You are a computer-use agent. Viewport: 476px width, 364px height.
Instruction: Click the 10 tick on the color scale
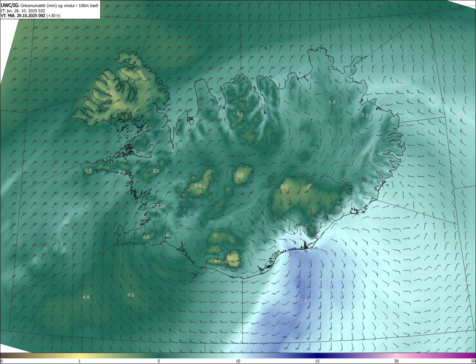(x=238, y=361)
